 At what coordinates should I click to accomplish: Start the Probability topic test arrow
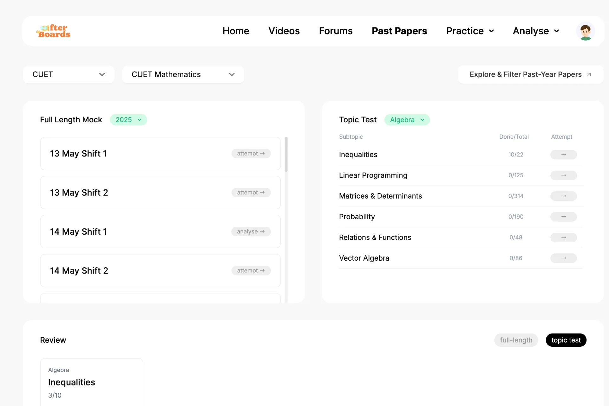point(563,217)
